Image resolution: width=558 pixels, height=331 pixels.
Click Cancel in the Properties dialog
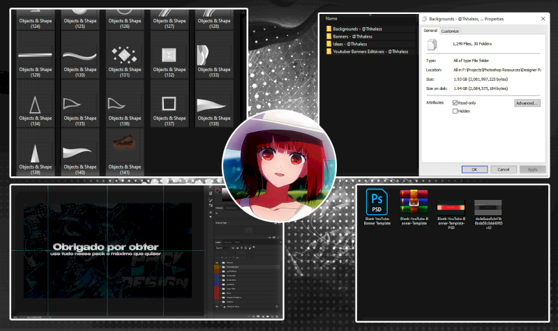tap(502, 169)
